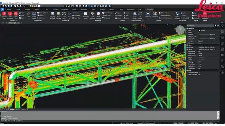This screenshot has width=225, height=126.
Task: Click the Perspective Off value
Action: (199, 51)
